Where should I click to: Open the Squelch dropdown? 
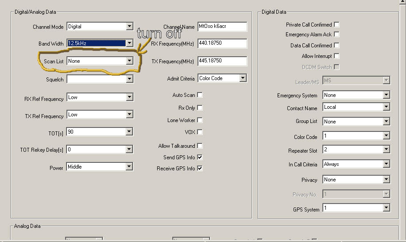tap(100, 79)
